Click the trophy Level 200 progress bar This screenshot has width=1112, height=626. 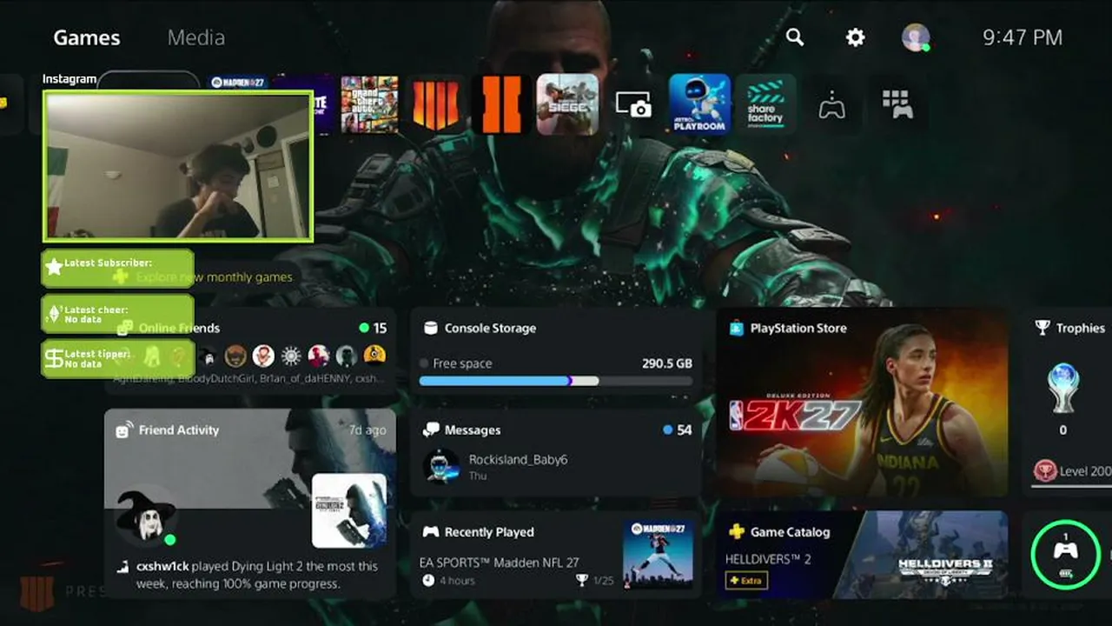coord(1073,487)
